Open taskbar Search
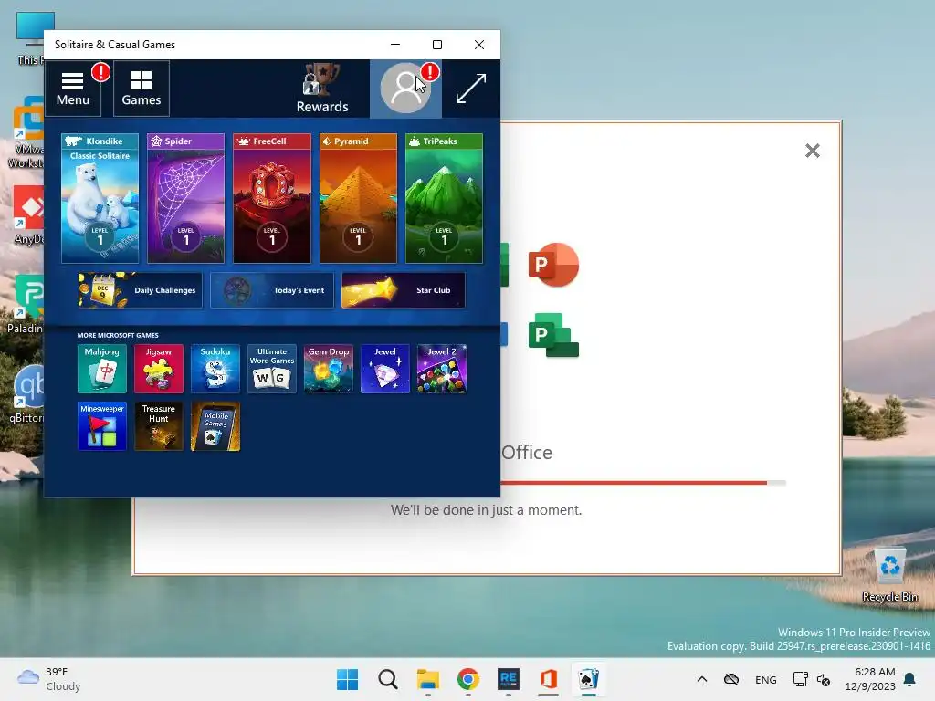This screenshot has width=935, height=701. coord(387,679)
